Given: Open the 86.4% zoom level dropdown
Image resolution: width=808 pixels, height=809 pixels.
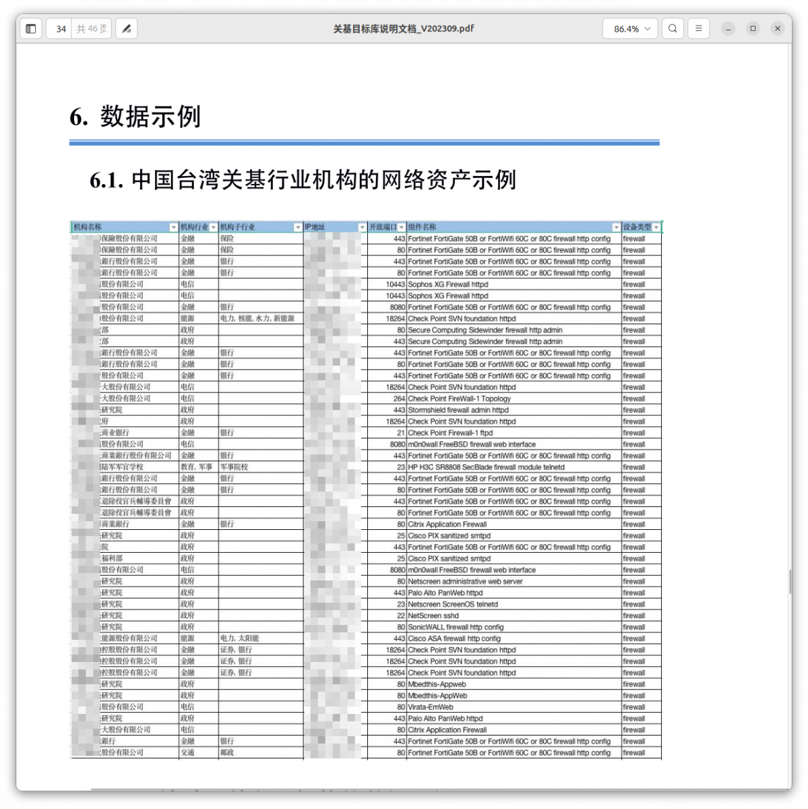Looking at the screenshot, I should (x=631, y=29).
